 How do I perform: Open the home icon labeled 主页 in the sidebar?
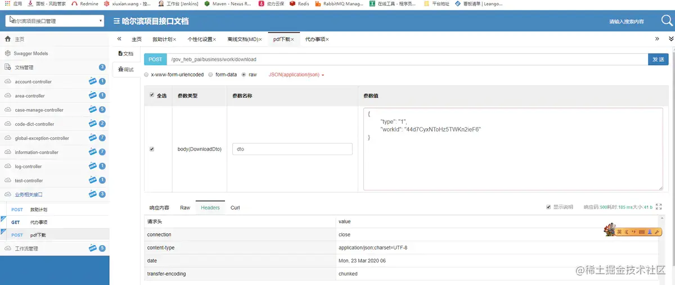pos(8,39)
